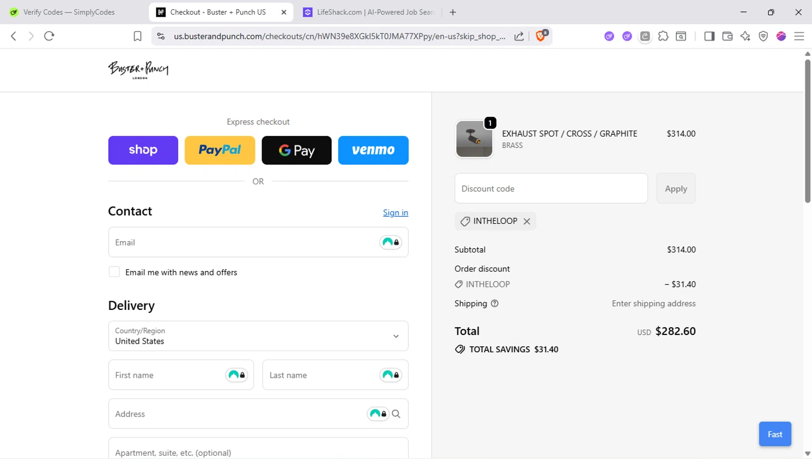This screenshot has width=812, height=459.
Task: Open the Leo AI sparkle icon
Action: [x=745, y=36]
